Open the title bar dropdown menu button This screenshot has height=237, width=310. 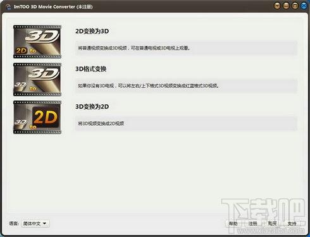click(277, 6)
